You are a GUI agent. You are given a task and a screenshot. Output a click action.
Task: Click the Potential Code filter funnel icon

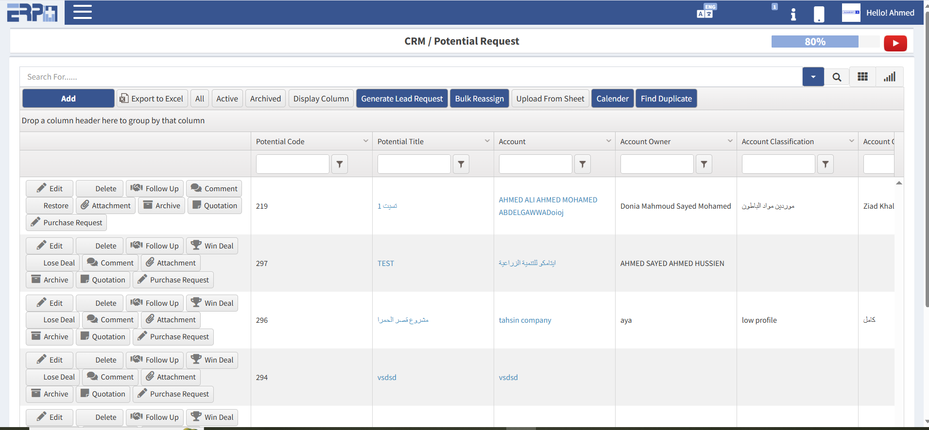pyautogui.click(x=340, y=165)
